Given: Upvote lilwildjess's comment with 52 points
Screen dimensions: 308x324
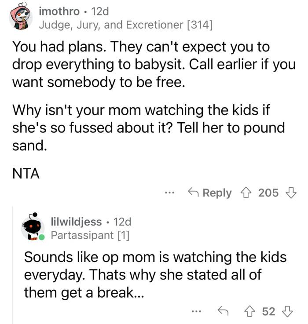Looking at the screenshot, I should (x=251, y=312).
